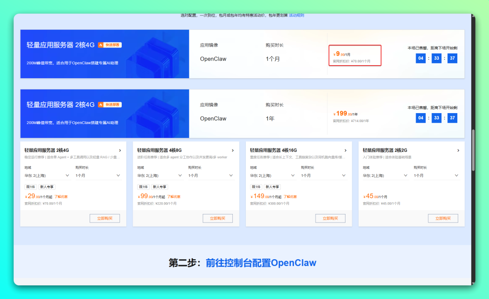Select the highlighted ¥9.00/1月 price box
The image size is (489, 299).
355,55
